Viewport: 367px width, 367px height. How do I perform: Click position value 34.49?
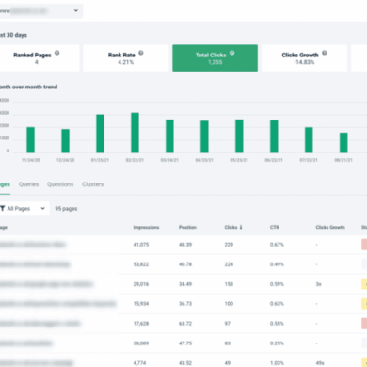click(185, 284)
